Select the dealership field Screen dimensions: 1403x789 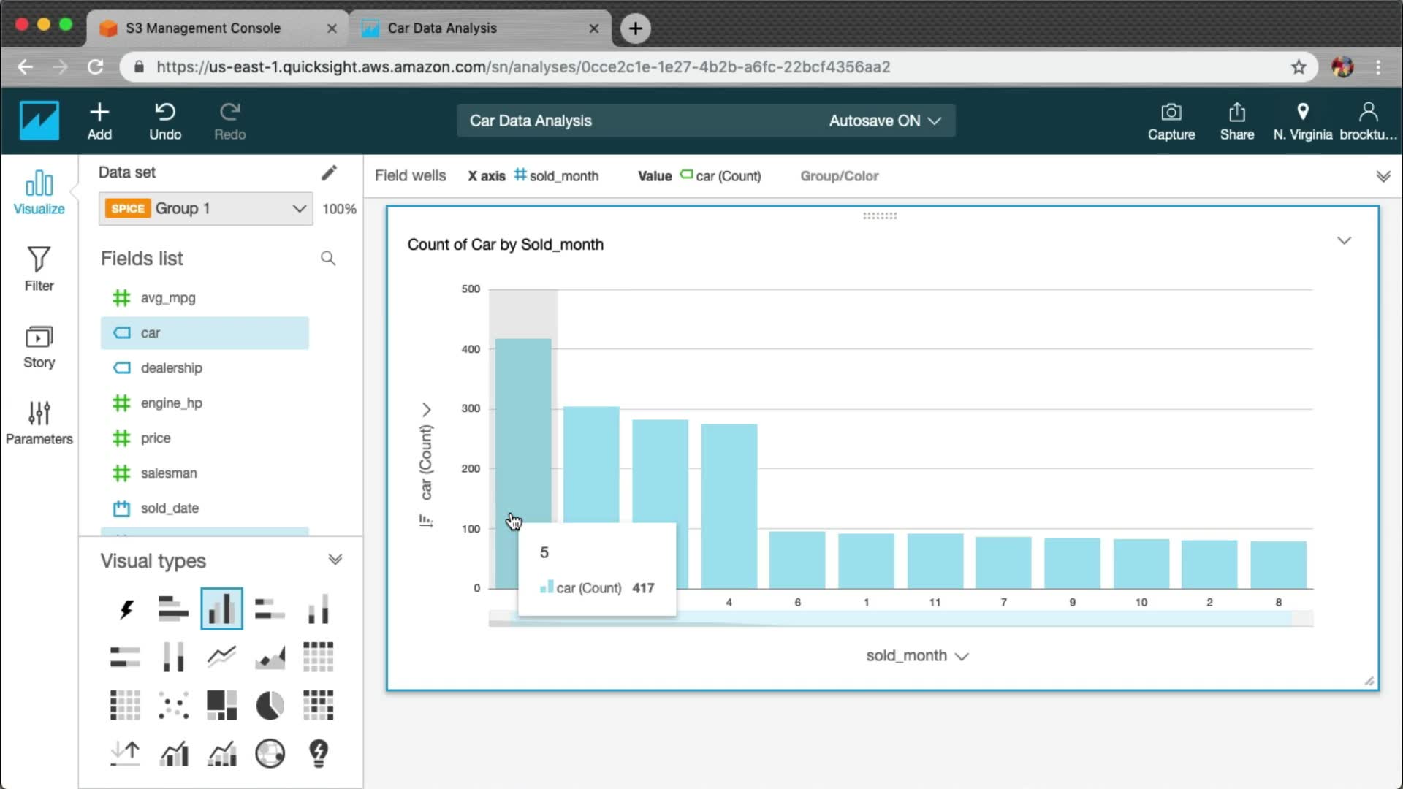coord(171,367)
